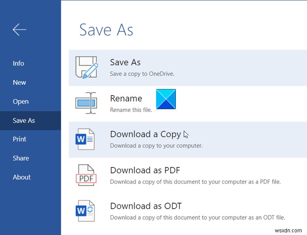Click the PDF file description text

point(196,182)
